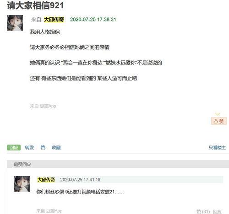
Task: Click 回应 under the top reply
Action: [x=217, y=211]
